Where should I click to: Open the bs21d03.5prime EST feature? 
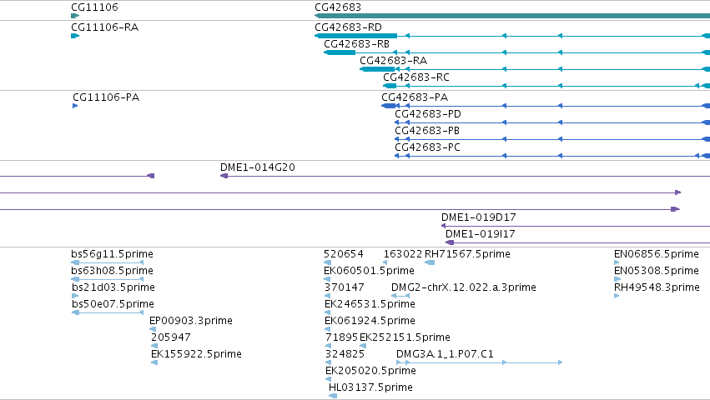[113, 287]
